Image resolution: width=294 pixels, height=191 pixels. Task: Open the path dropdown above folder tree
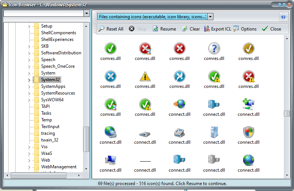(x=86, y=13)
